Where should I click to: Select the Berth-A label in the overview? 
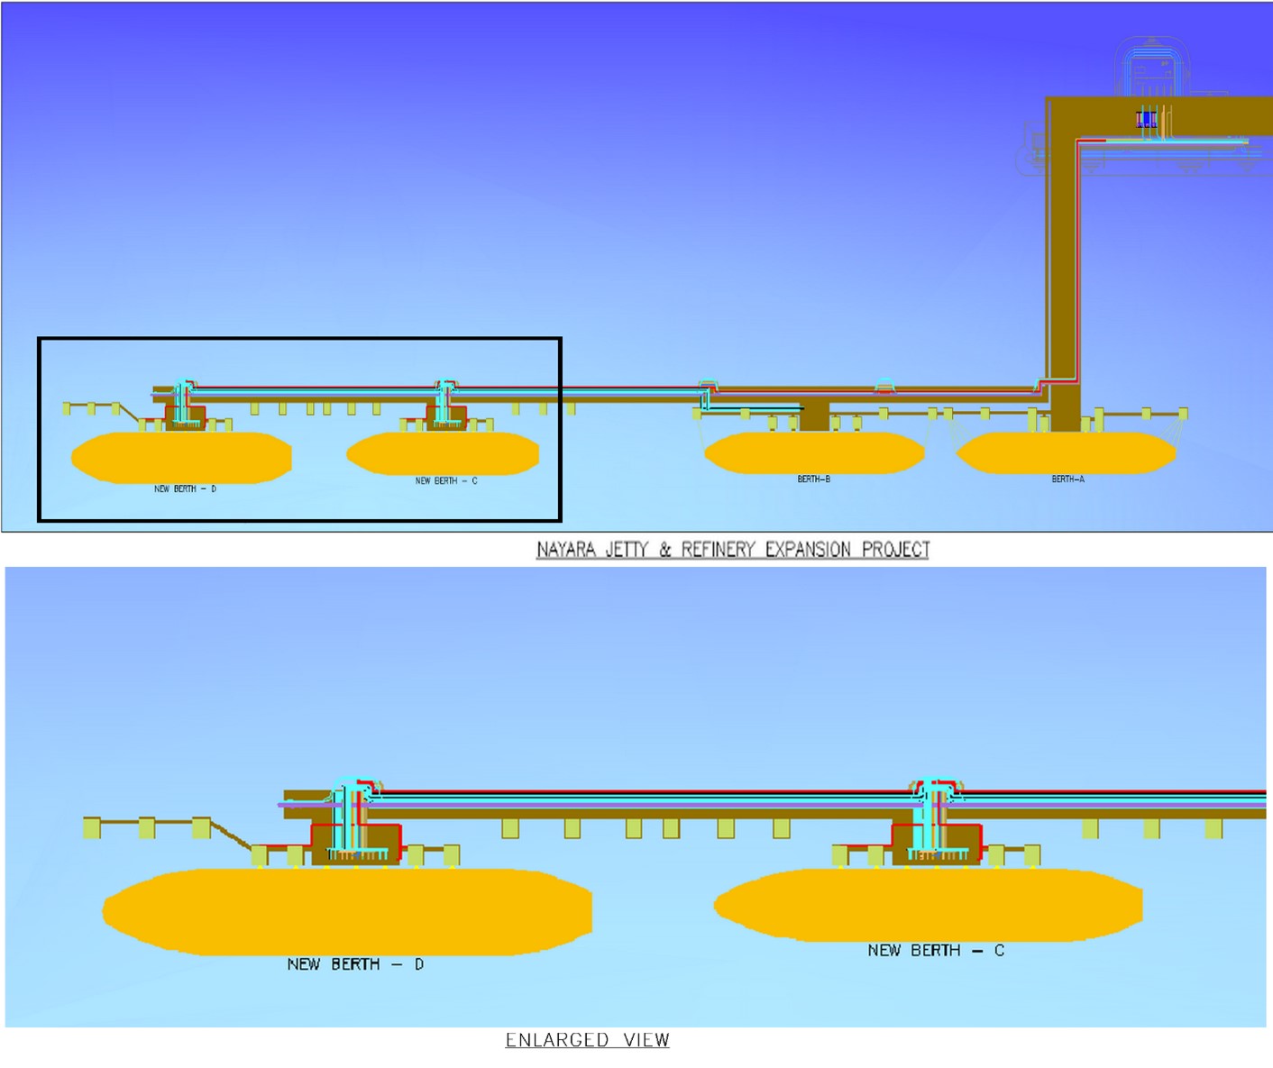(1067, 479)
